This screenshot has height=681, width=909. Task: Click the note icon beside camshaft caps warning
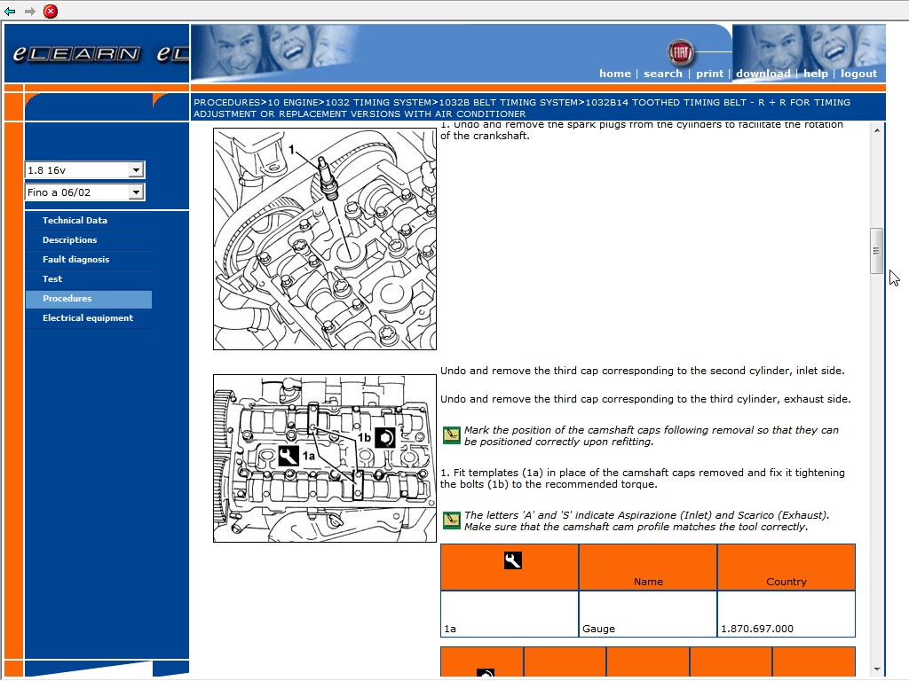pyautogui.click(x=451, y=434)
